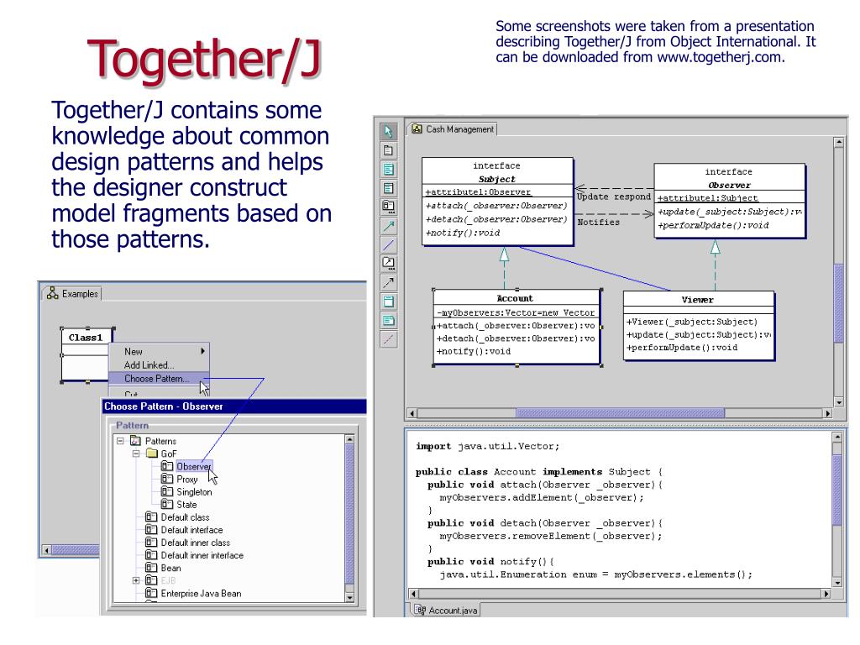Select Default interface pattern
This screenshot has height=645, width=860.
[x=191, y=530]
